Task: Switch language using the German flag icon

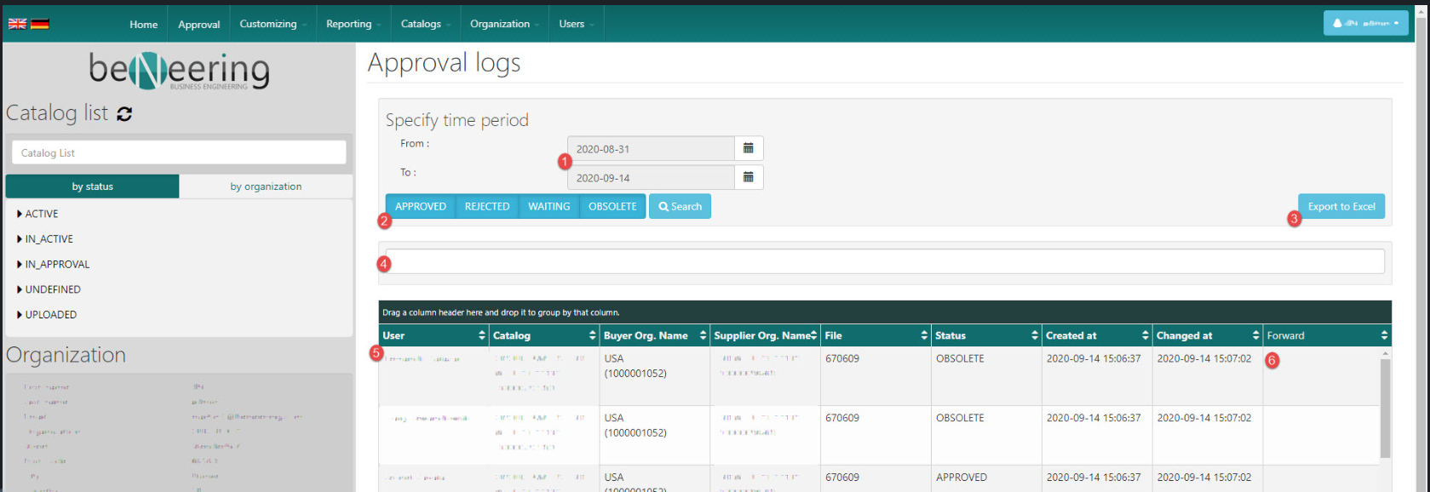Action: coord(40,24)
